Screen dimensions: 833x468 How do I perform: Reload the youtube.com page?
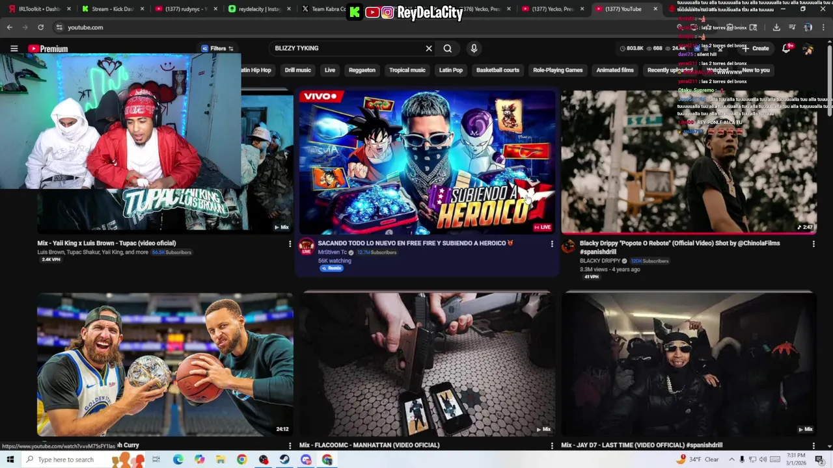(40, 27)
